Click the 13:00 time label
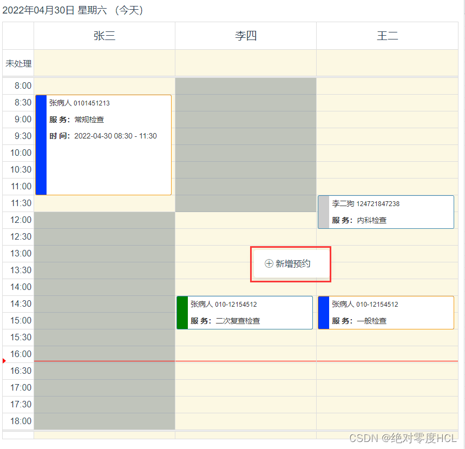This screenshot has height=449, width=465. (x=21, y=253)
